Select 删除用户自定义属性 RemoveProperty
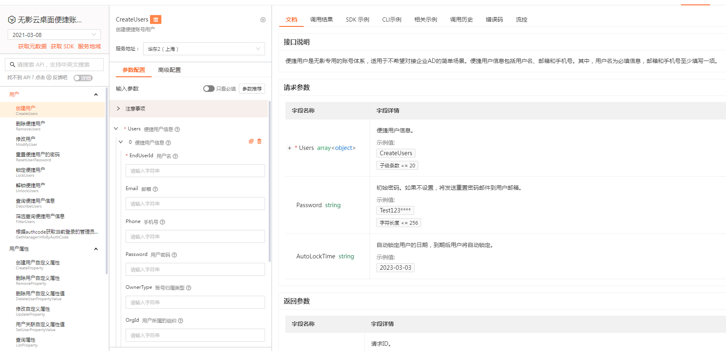The image size is (726, 351). click(x=52, y=280)
